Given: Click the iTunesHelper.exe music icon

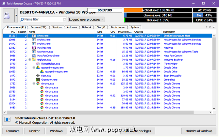Looking at the screenshot, I should point(38,64).
